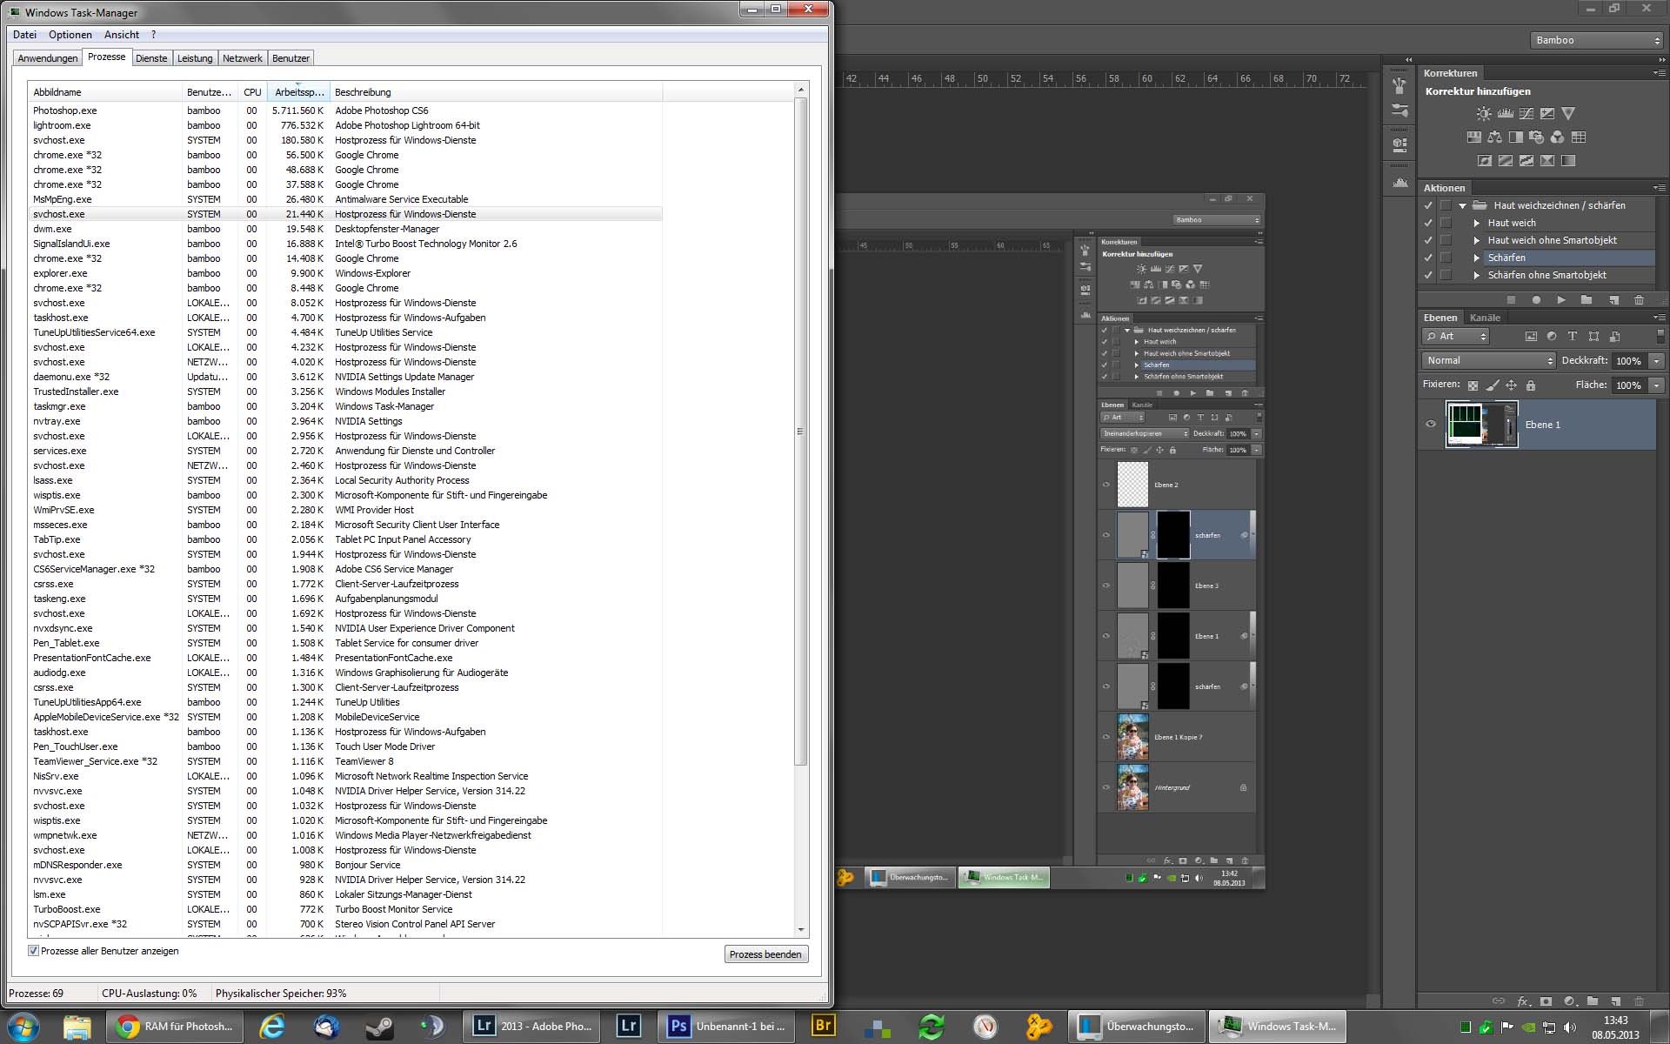The image size is (1670, 1044).
Task: Add a Color Balance adjustment (scales icon)
Action: (1494, 137)
